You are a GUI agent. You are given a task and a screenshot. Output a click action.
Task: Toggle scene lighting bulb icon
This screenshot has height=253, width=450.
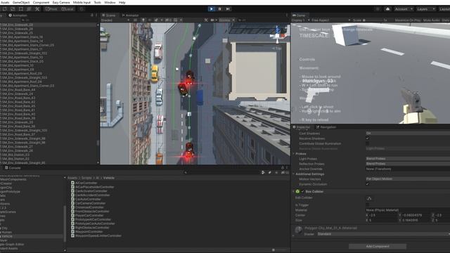143,20
